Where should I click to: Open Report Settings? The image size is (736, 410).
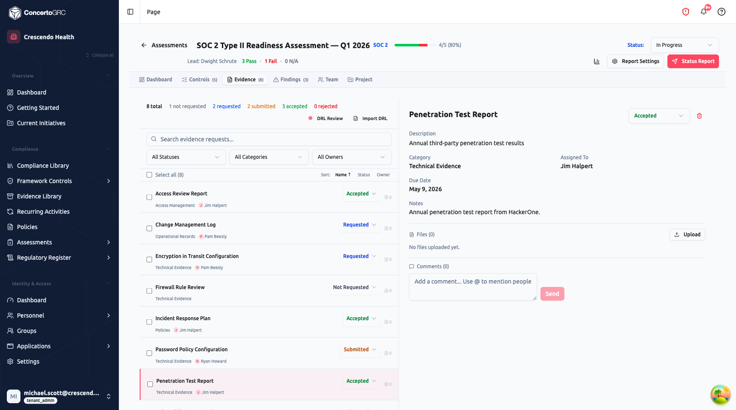[x=635, y=61]
